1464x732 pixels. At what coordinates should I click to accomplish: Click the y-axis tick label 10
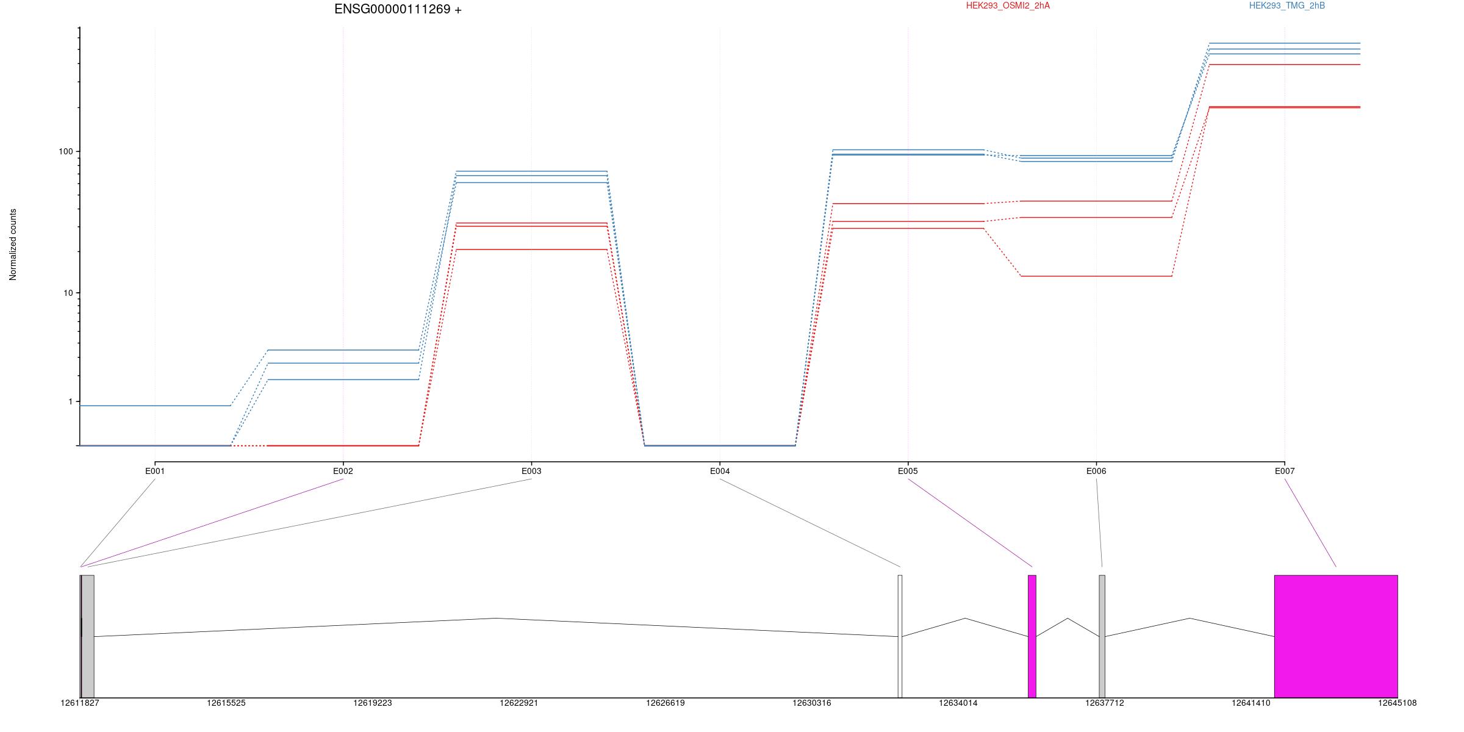(x=68, y=293)
